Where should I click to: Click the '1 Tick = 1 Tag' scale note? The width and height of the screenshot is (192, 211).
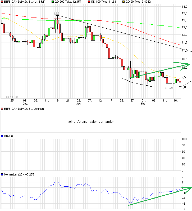pos(10,96)
